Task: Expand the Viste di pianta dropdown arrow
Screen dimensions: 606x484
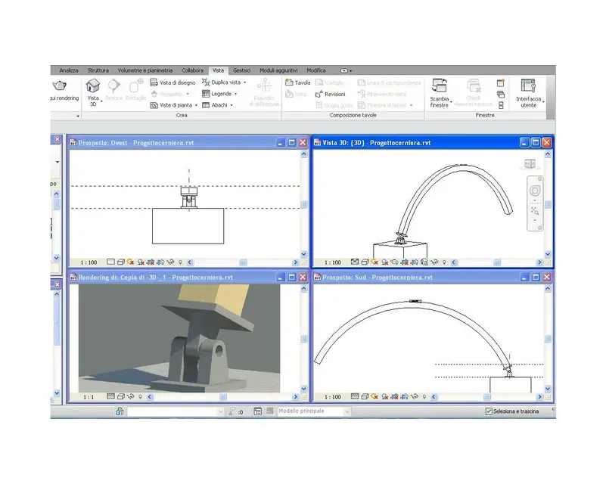Action: 196,105
